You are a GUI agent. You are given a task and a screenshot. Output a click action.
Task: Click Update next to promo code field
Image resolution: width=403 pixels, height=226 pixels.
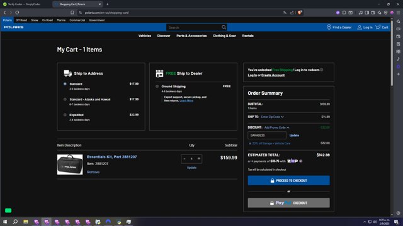point(294,136)
